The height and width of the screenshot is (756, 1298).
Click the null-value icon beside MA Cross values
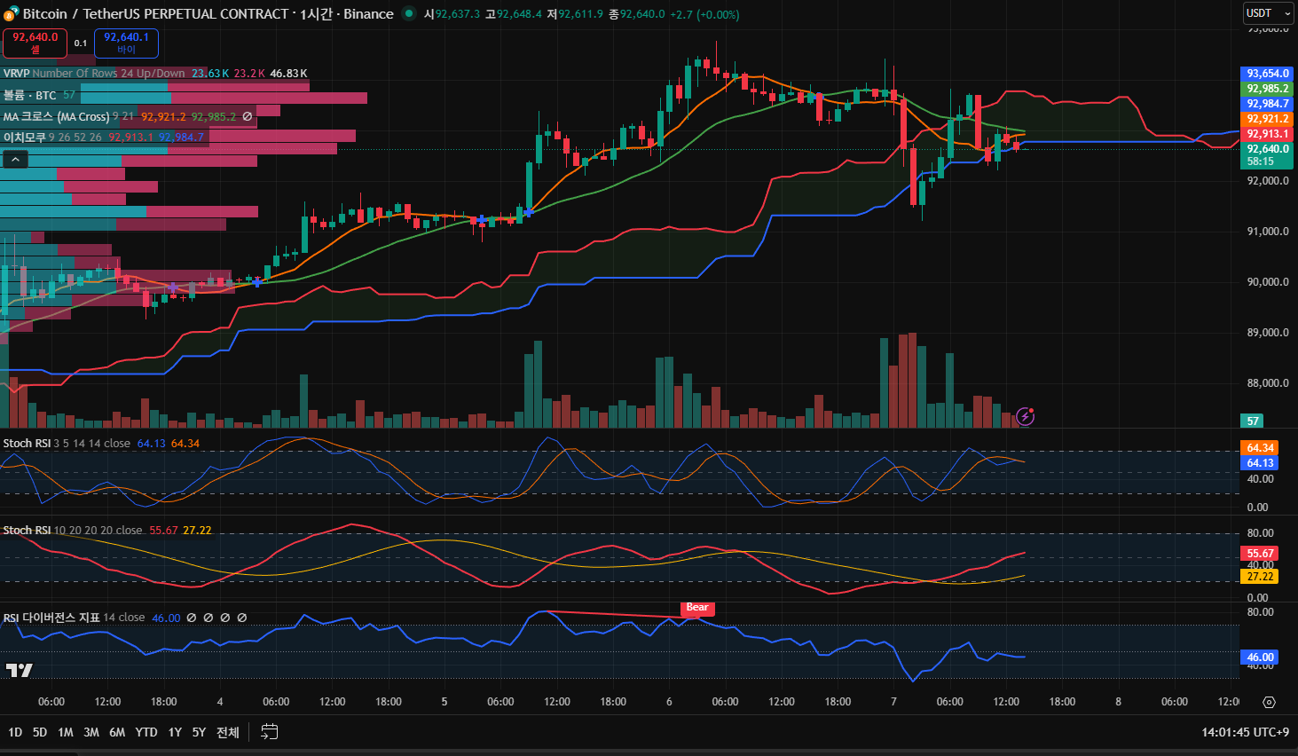coord(248,116)
